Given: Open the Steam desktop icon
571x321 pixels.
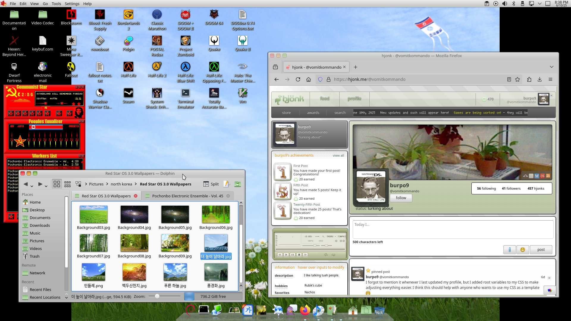Looking at the screenshot, I should [x=128, y=96].
